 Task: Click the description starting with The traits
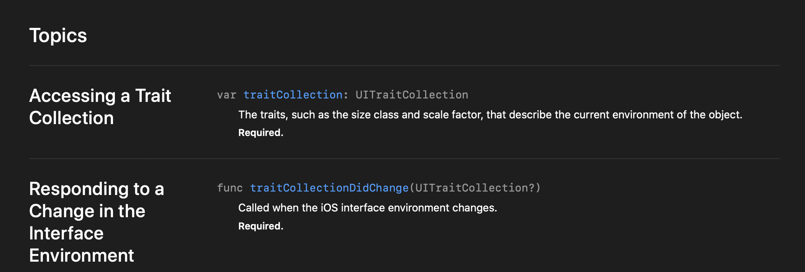click(x=490, y=115)
